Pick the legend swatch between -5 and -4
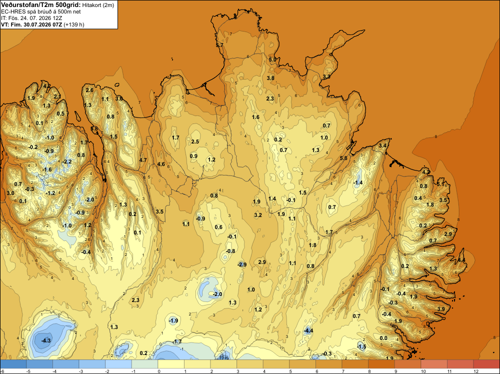Image resolution: width=500 pixels, height=374 pixels. [39, 364]
